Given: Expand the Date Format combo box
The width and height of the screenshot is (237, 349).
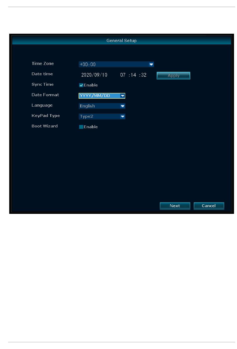Looking at the screenshot, I should point(102,96).
